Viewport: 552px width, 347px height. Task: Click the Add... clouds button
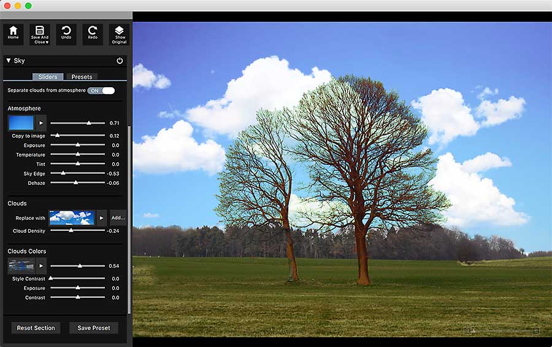[x=118, y=217]
